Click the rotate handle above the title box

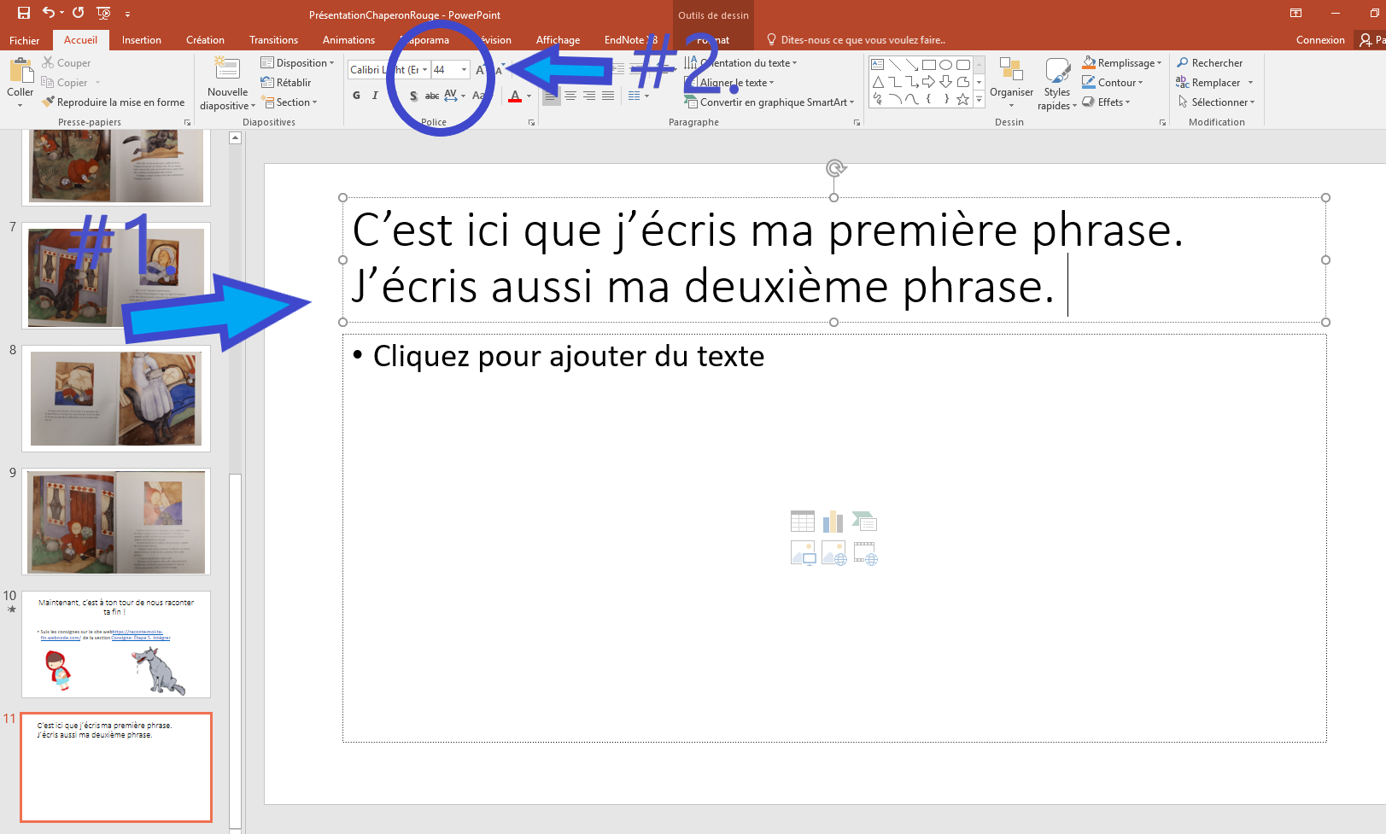click(836, 168)
